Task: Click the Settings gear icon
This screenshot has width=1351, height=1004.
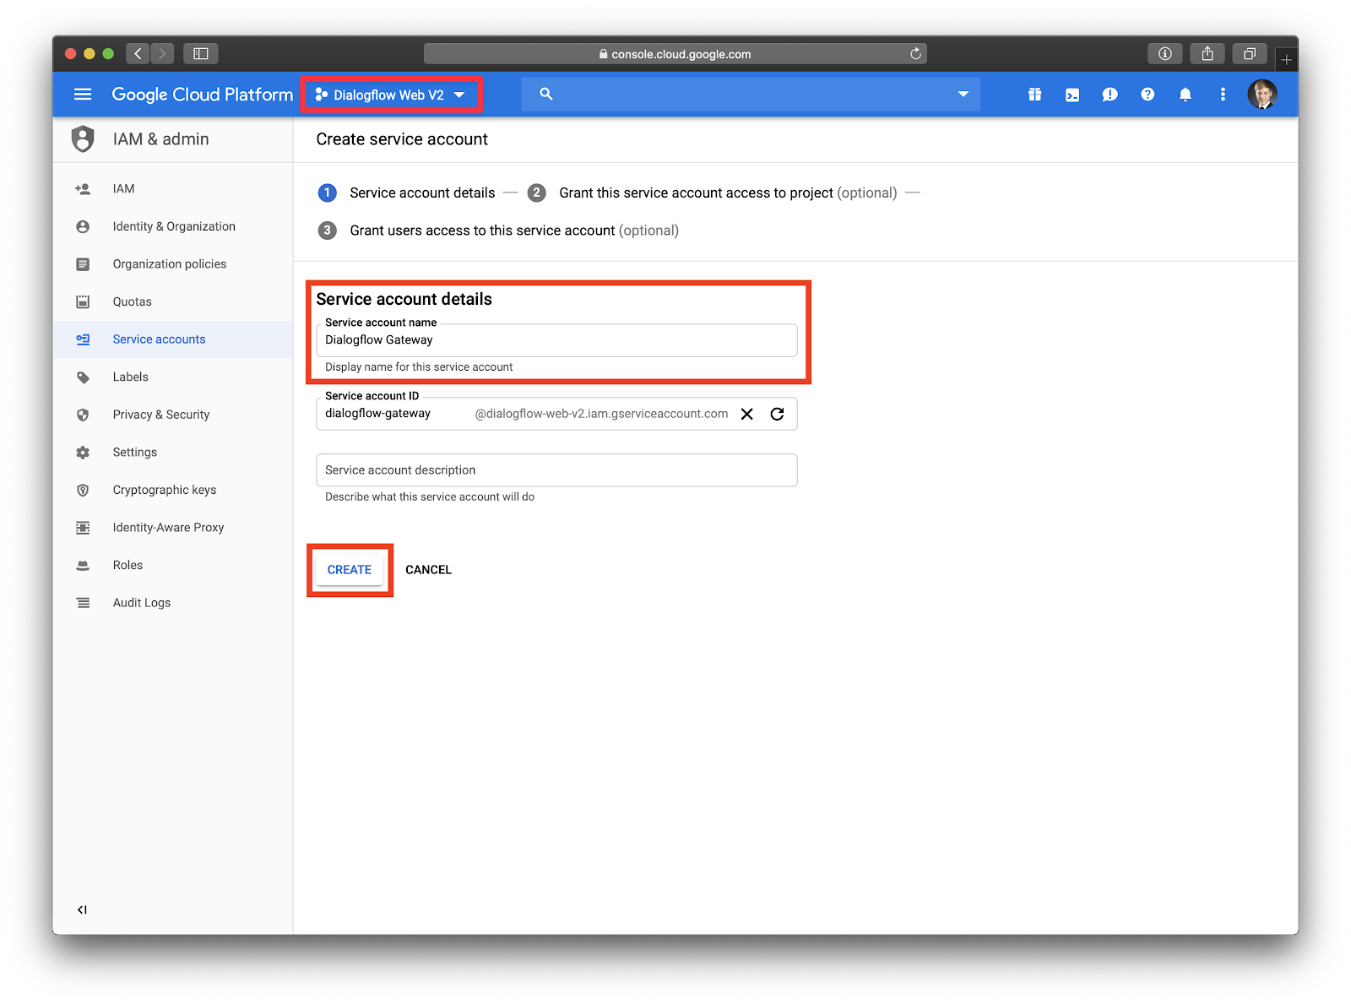Action: (83, 453)
